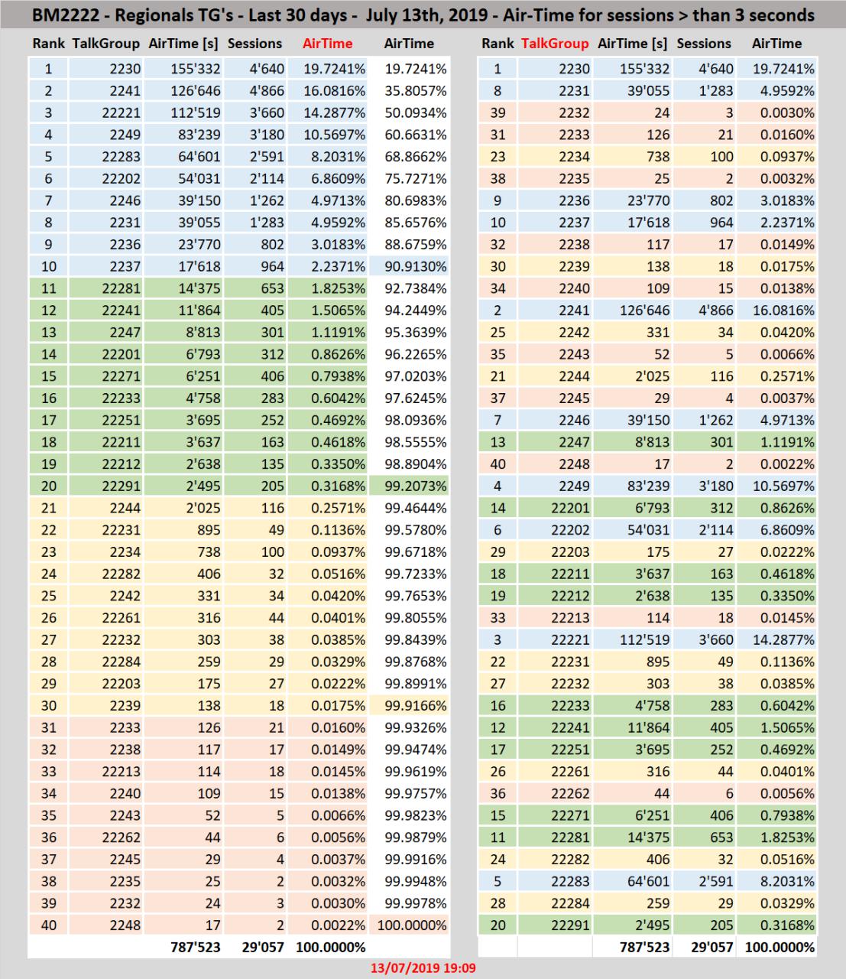The image size is (846, 979).
Task: Click the figure "98.5555%"
Action: pyautogui.click(x=410, y=442)
